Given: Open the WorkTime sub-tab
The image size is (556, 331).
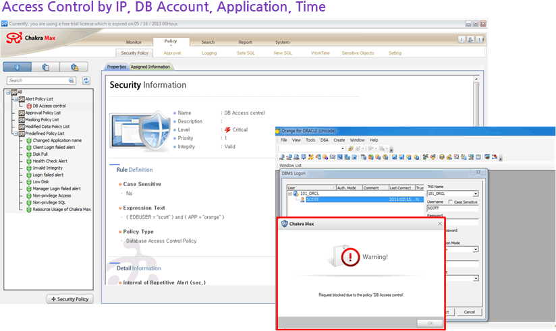Looking at the screenshot, I should (321, 53).
